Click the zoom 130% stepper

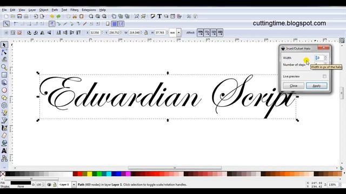pos(340,184)
